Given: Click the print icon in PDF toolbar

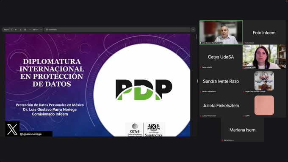Looking at the screenshot, I should [25, 30].
